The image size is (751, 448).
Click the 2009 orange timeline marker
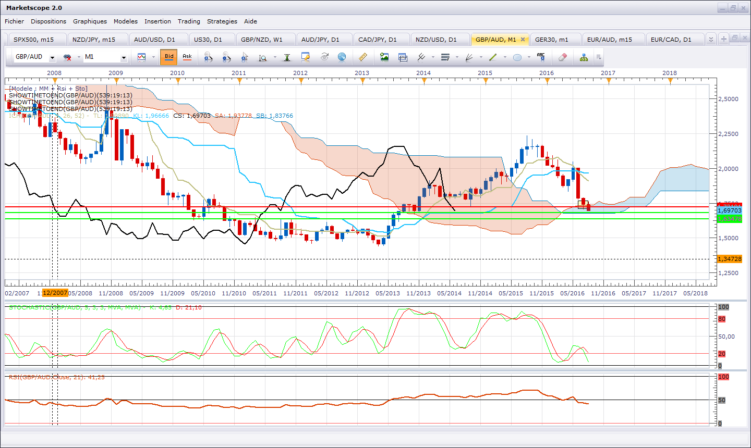coord(116,80)
